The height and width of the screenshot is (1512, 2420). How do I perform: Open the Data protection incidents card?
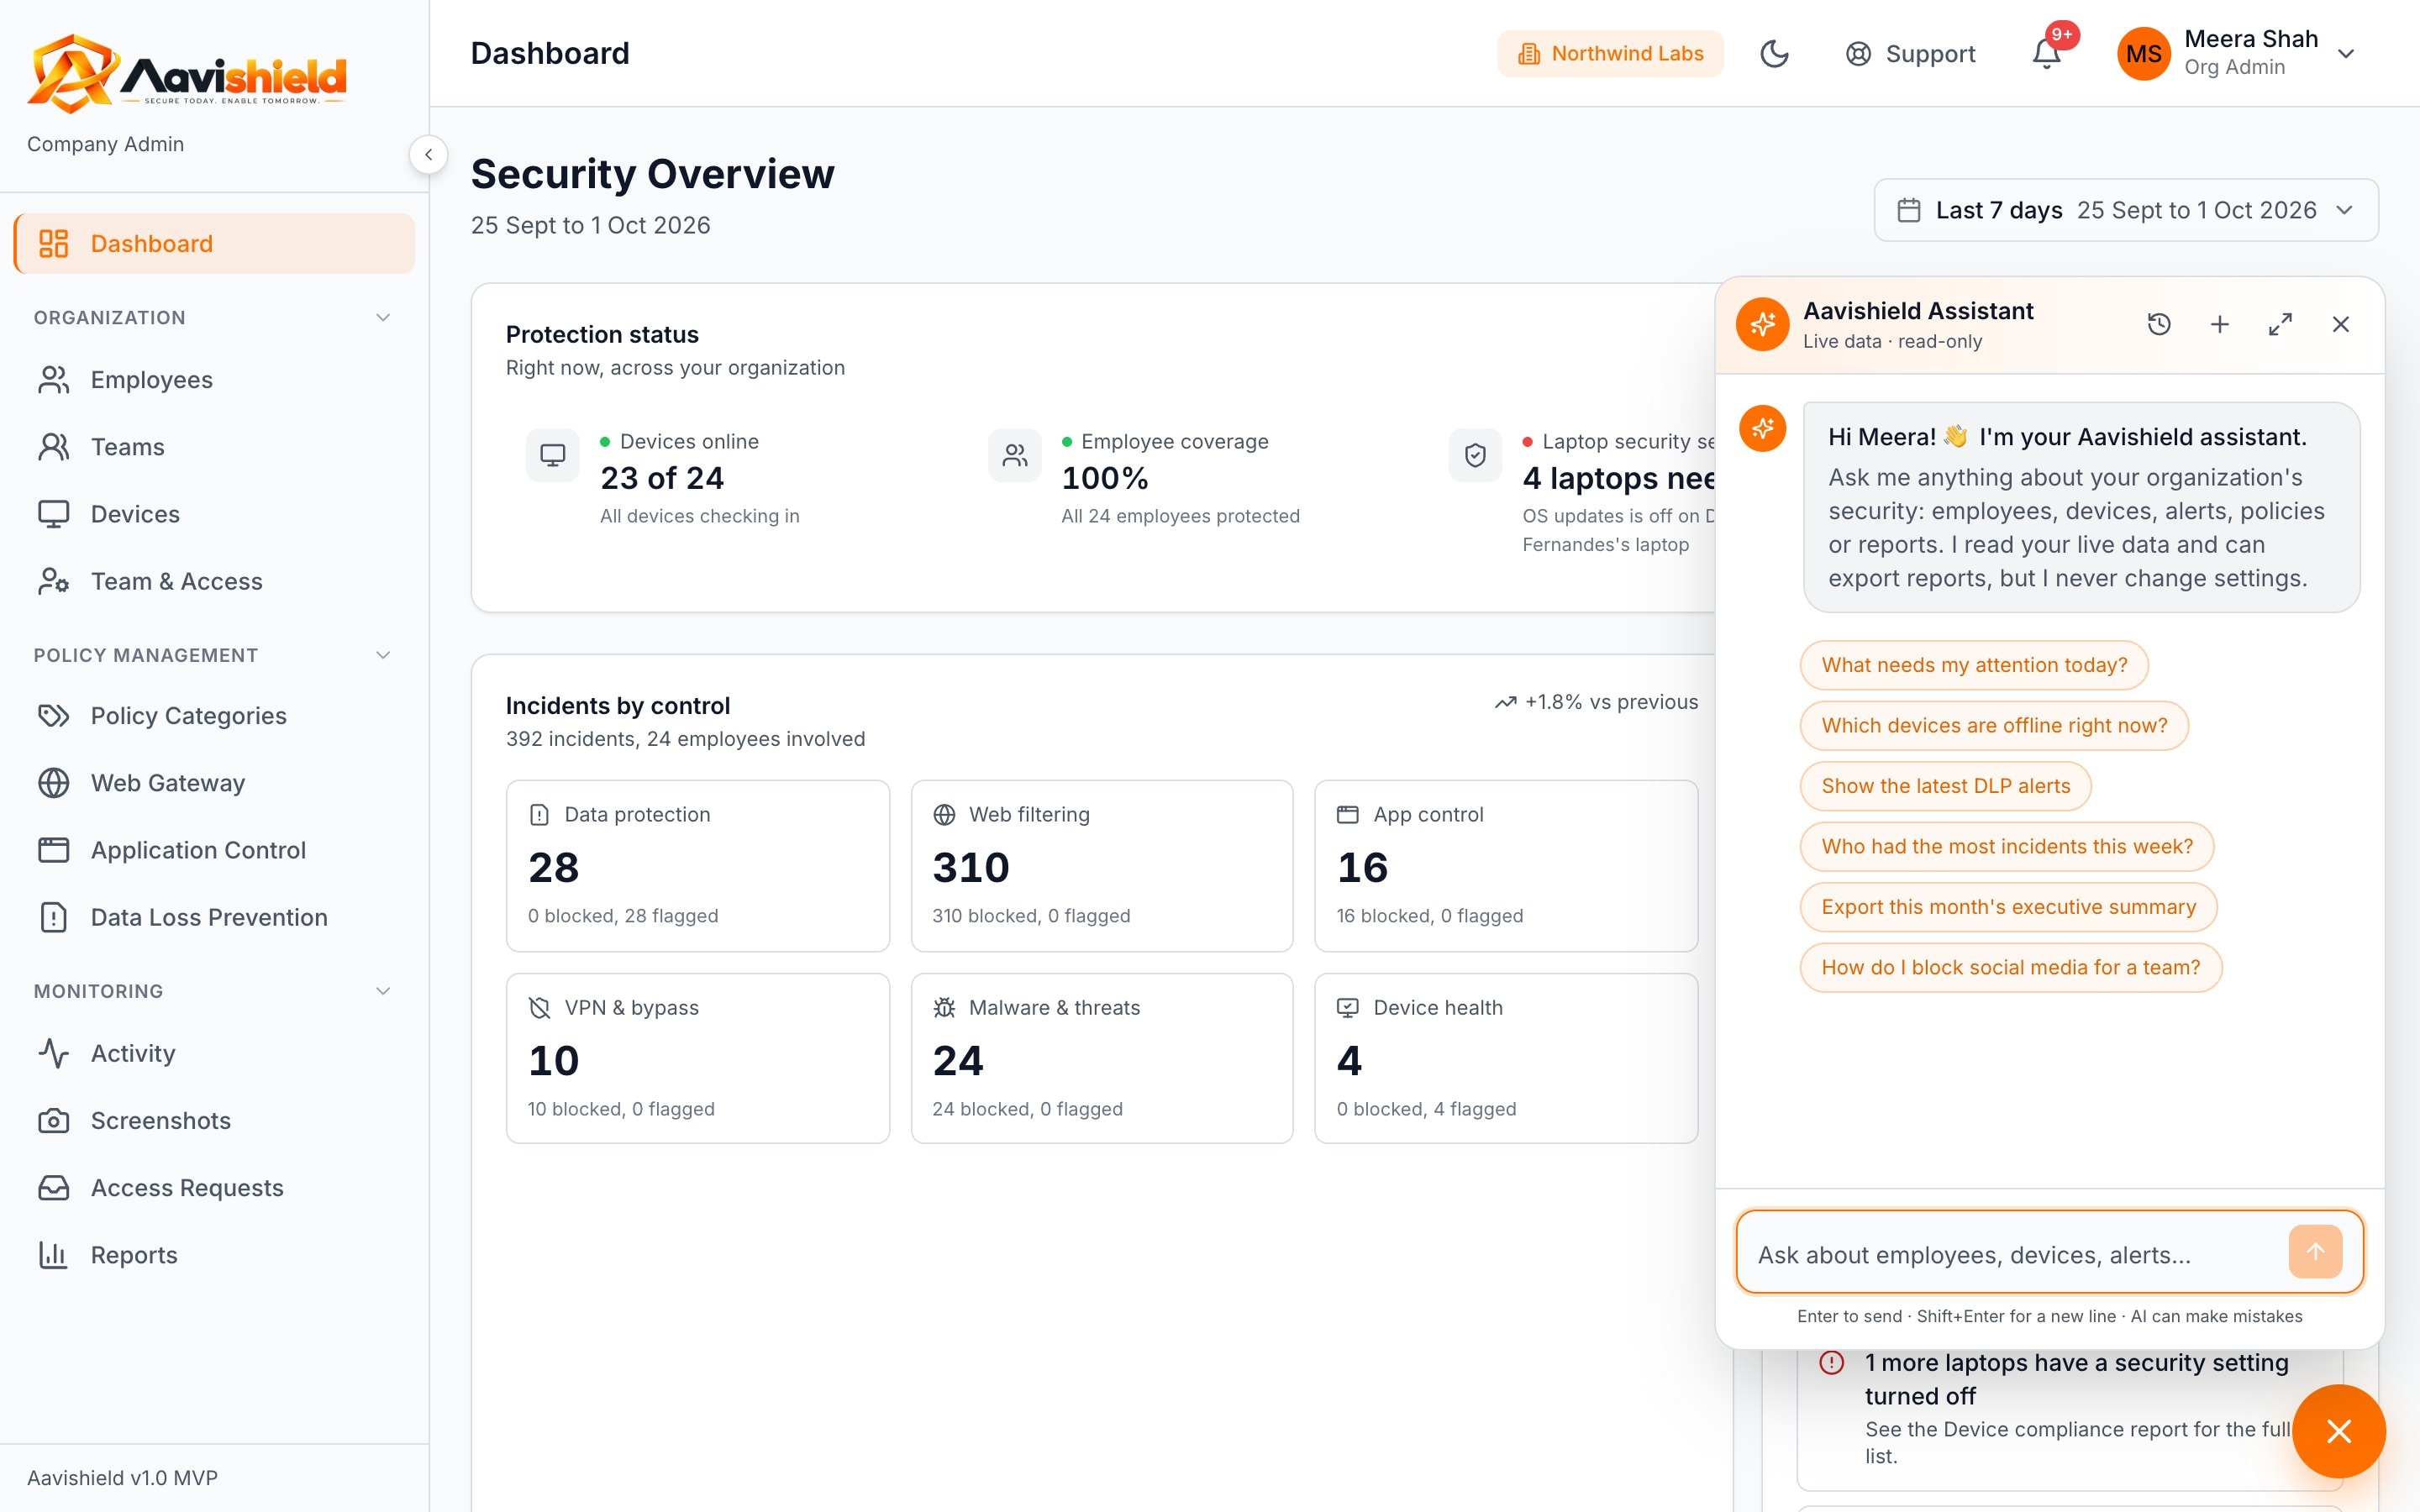coord(697,866)
